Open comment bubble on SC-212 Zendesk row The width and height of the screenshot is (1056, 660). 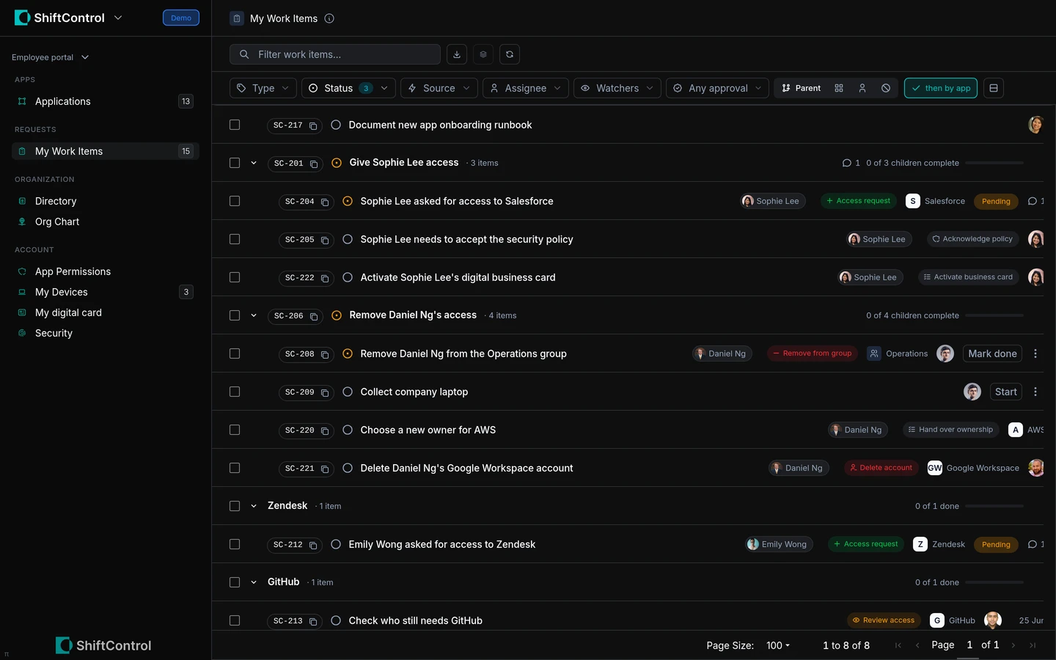(1035, 544)
